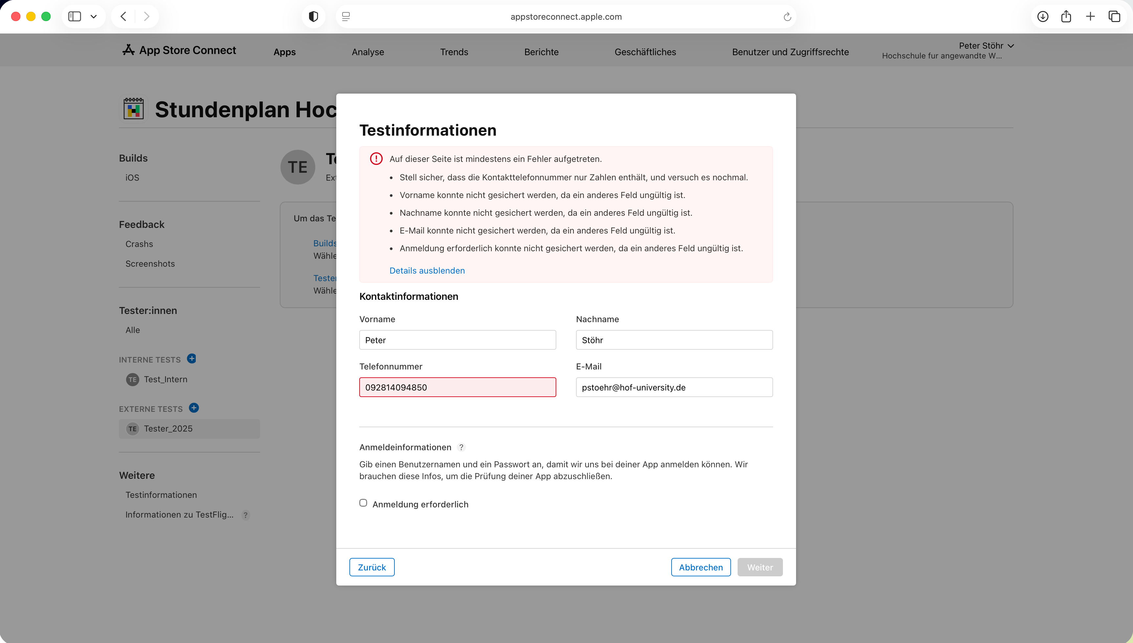Collapse errors via Details ausblenden
Viewport: 1133px width, 643px height.
(427, 270)
